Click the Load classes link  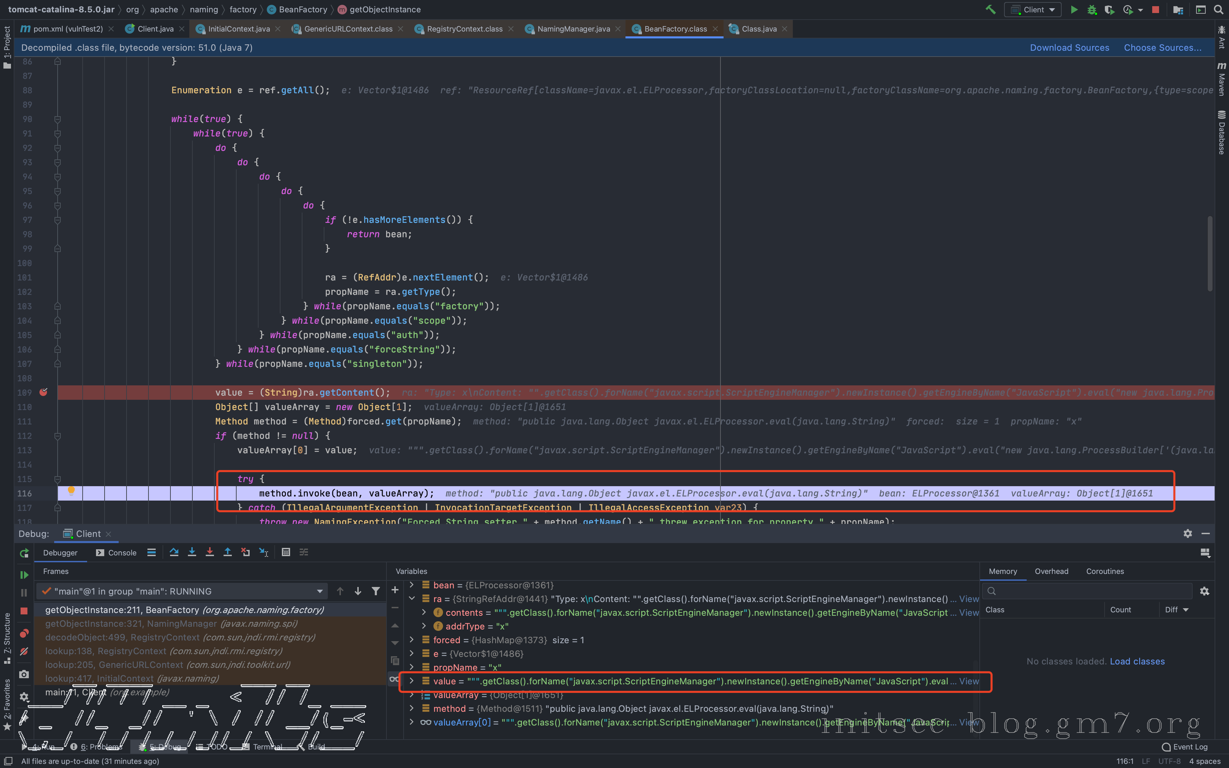1137,661
